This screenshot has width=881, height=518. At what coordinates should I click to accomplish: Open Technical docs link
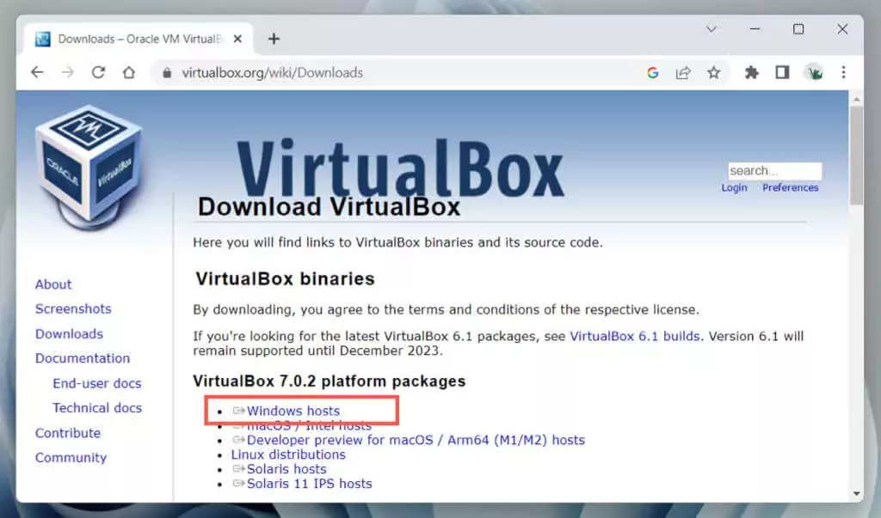tap(97, 408)
